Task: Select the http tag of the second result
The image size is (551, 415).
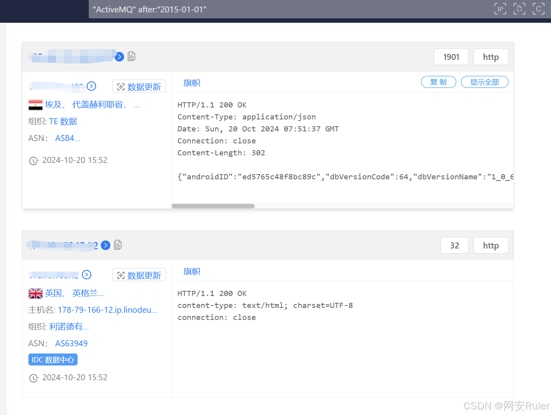Action: tap(491, 246)
